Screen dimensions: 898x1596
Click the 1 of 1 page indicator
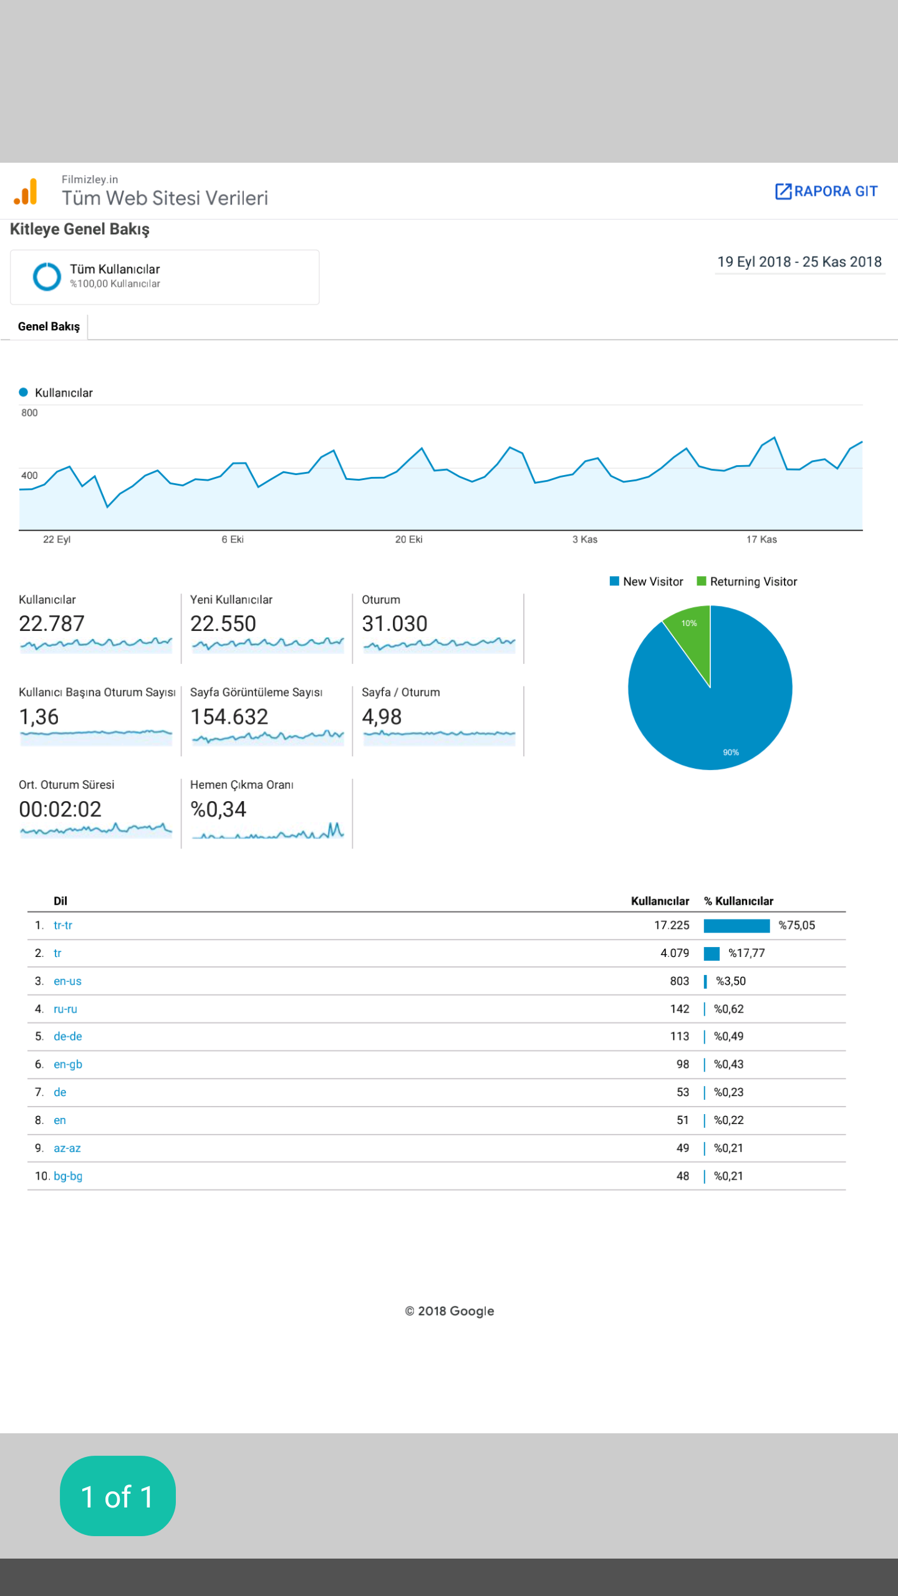tap(118, 1496)
